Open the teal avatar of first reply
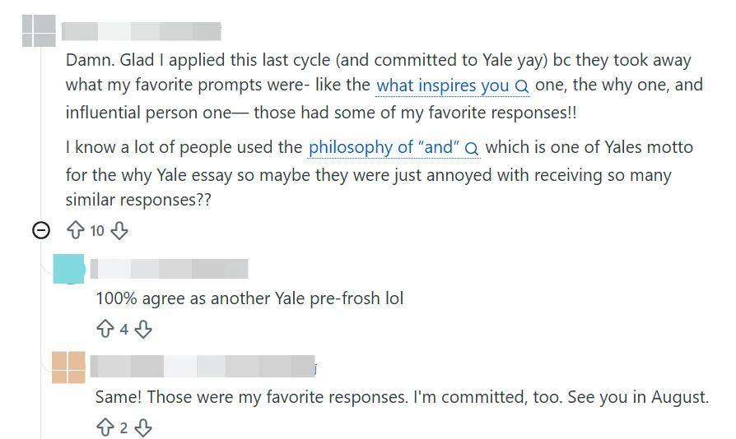Image resolution: width=736 pixels, height=439 pixels. (69, 269)
